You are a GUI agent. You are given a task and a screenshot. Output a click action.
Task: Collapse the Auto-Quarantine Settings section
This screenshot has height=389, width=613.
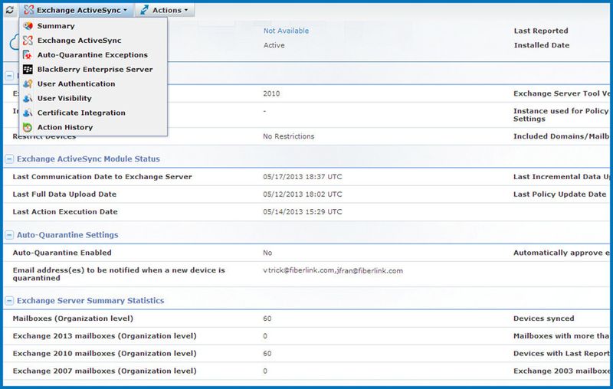click(x=9, y=235)
